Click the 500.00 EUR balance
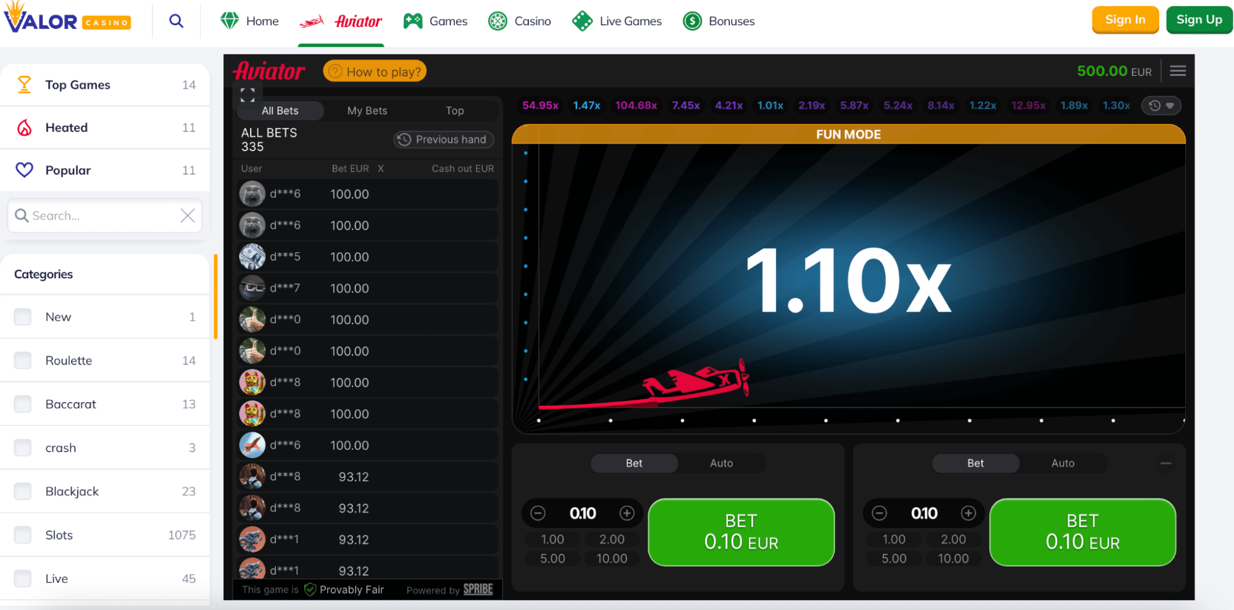1234x610 pixels. coord(1114,72)
